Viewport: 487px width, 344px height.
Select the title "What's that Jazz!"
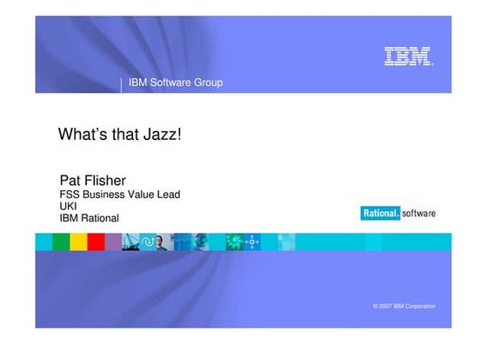(x=120, y=135)
